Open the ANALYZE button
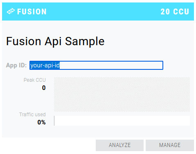 click(119, 145)
